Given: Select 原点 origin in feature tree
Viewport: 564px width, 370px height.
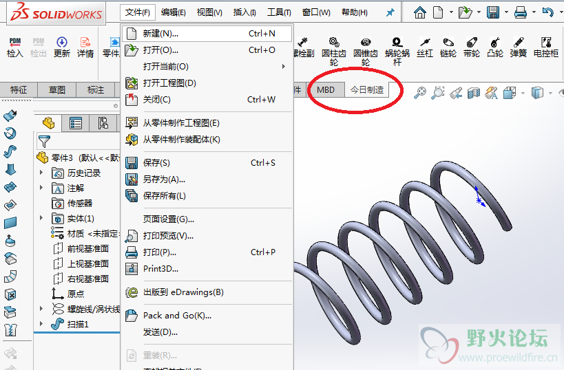Looking at the screenshot, I should (x=68, y=294).
